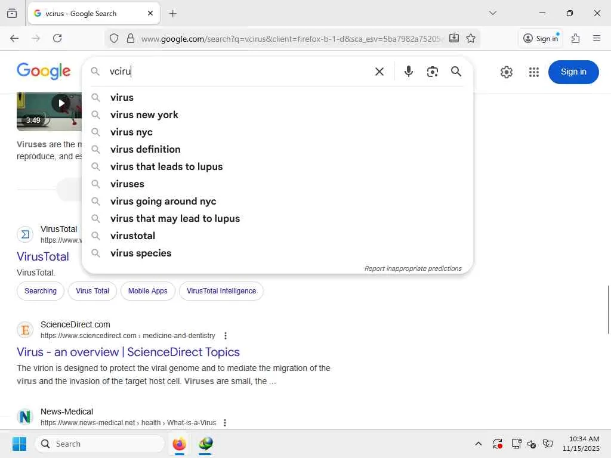Click the muted speaker tray icon
Image resolution: width=611 pixels, height=458 pixels.
pos(532,444)
